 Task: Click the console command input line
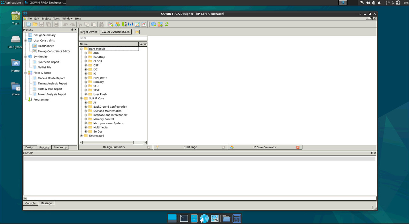(200, 198)
